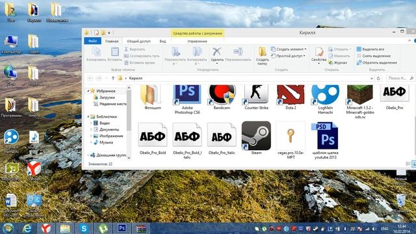Open the Удалить dropdown arrow
The image size is (416, 234).
click(x=216, y=64)
